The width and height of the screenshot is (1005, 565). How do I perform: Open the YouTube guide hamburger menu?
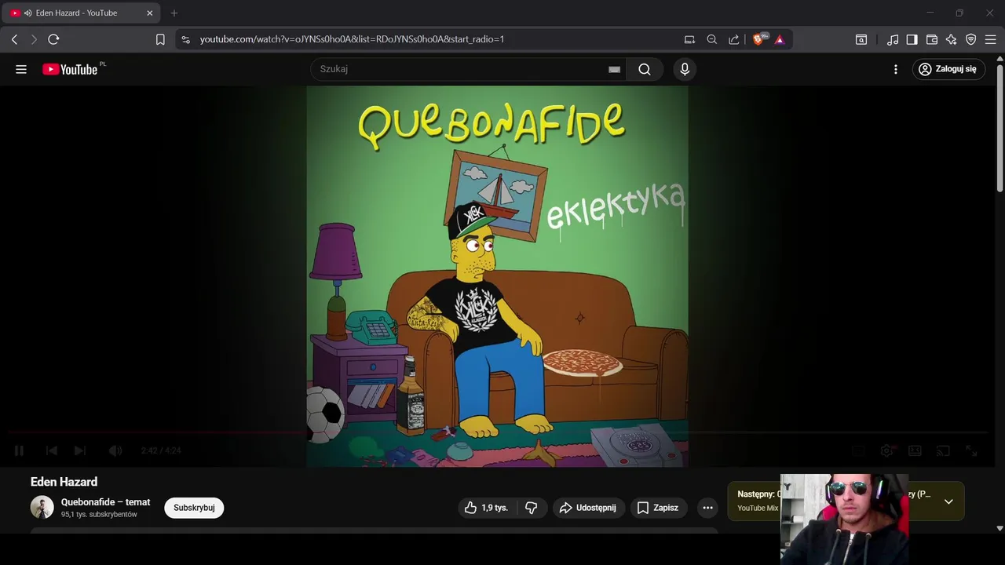click(x=21, y=69)
